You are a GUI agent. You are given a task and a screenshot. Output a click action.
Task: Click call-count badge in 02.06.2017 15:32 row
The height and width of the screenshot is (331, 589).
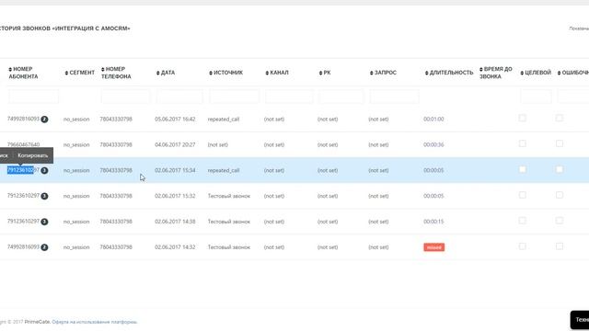pos(44,196)
